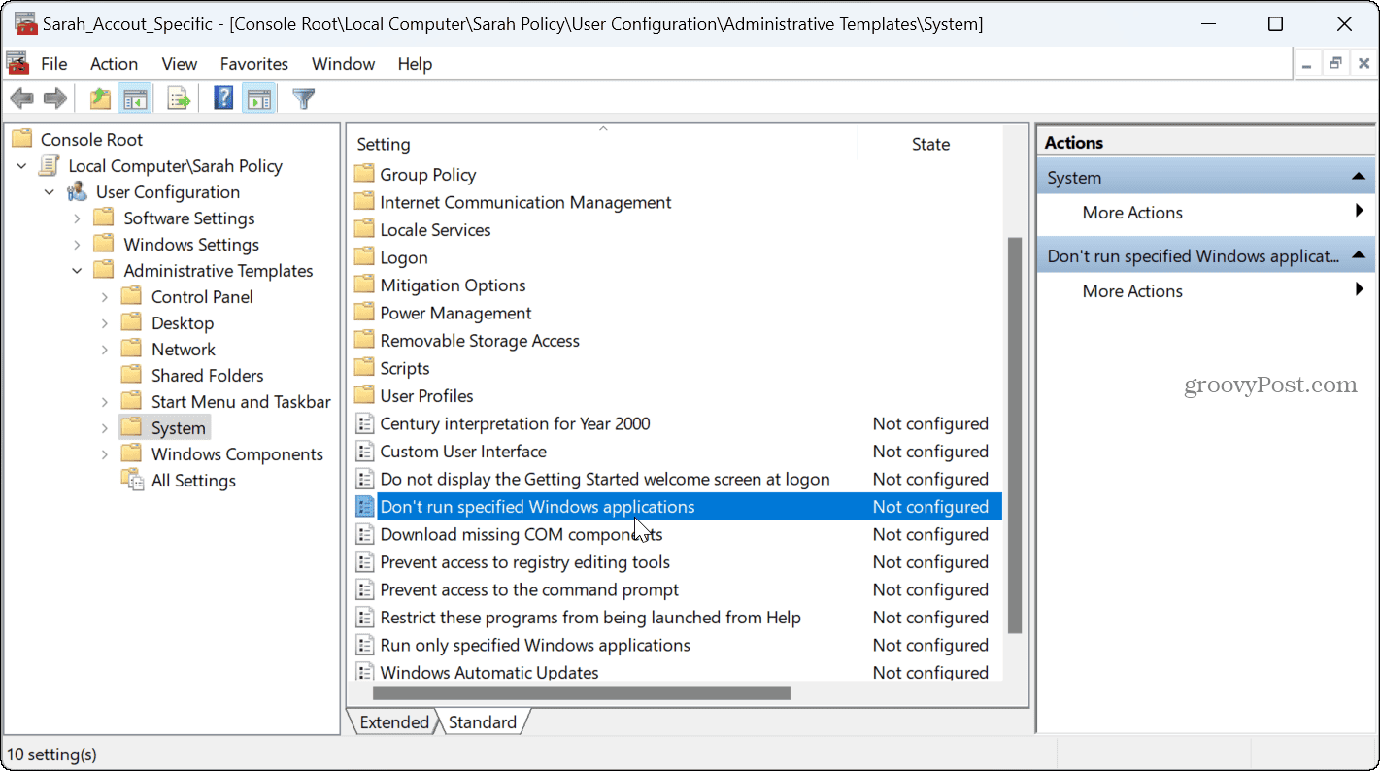Click the Logon folder icon
The height and width of the screenshot is (771, 1380).
pyautogui.click(x=364, y=257)
